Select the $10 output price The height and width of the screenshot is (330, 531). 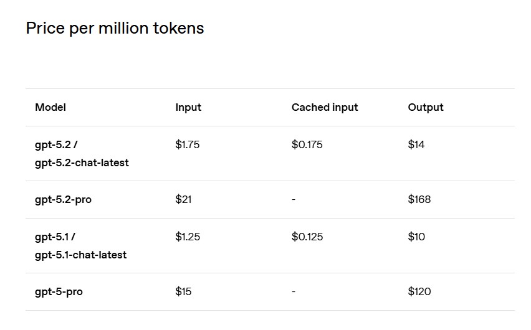click(x=416, y=237)
